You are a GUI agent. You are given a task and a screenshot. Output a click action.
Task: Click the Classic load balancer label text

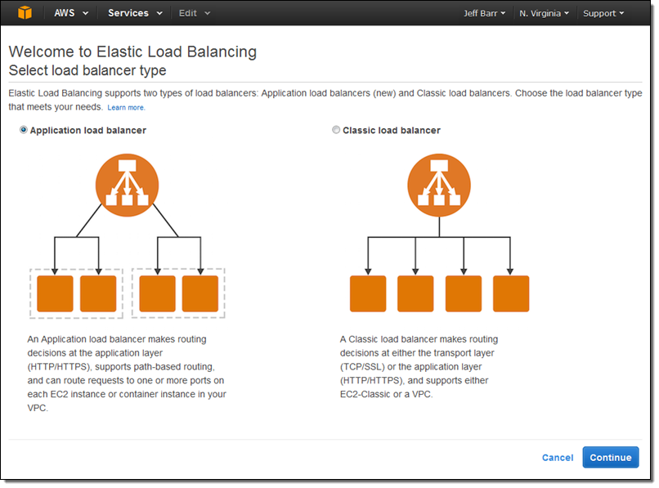coord(392,130)
